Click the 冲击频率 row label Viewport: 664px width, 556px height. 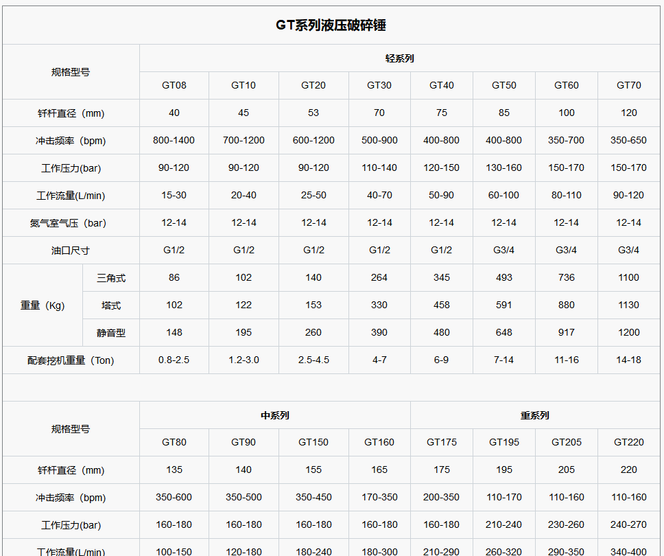click(71, 140)
